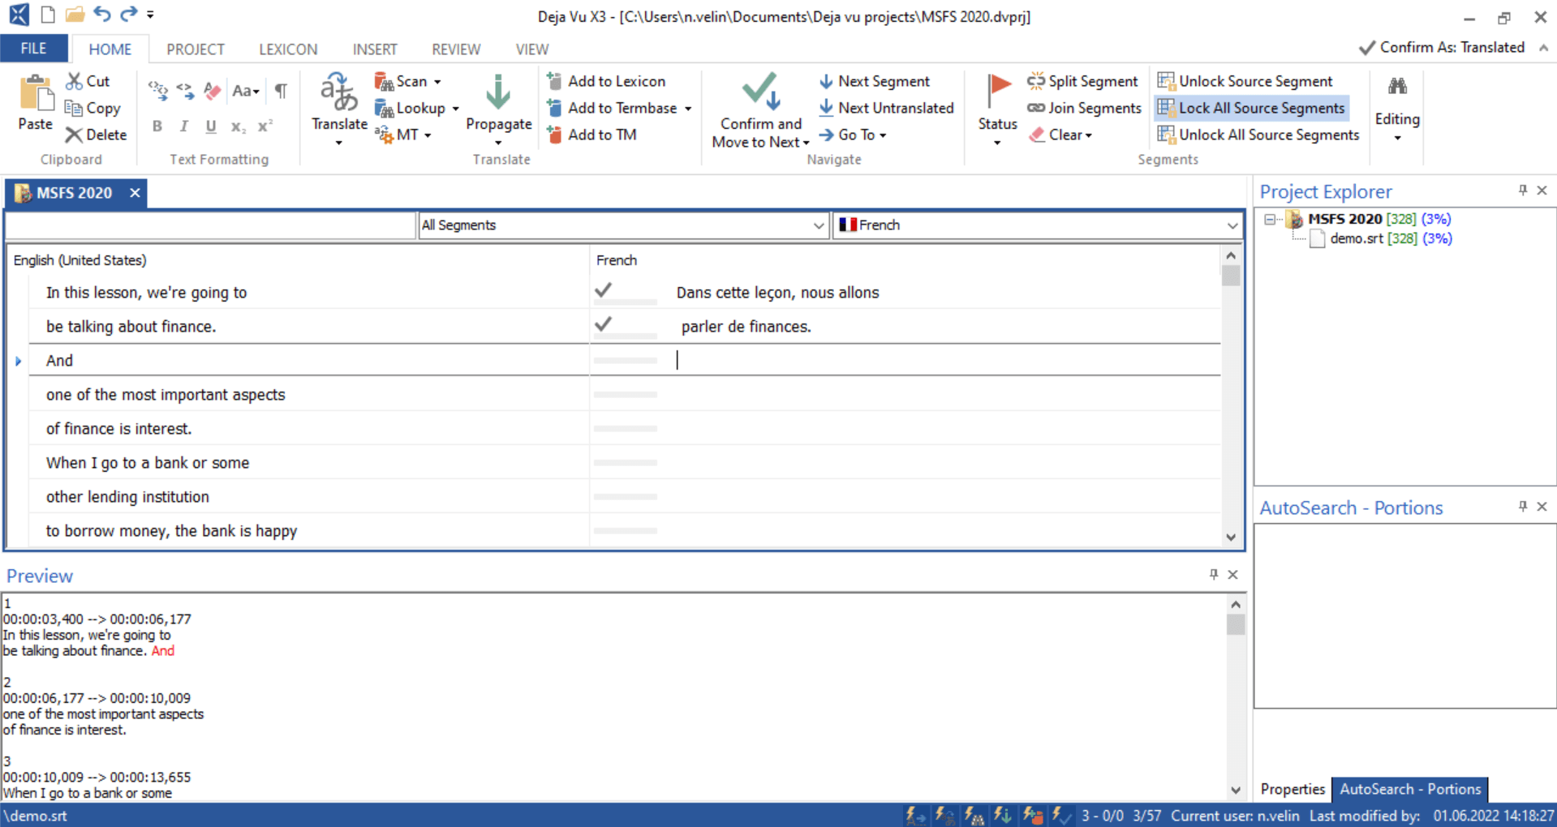The height and width of the screenshot is (827, 1557).
Task: Open the FILE menu
Action: click(33, 49)
